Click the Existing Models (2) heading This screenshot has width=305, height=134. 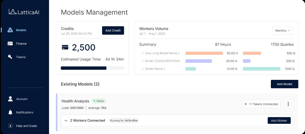tap(80, 84)
